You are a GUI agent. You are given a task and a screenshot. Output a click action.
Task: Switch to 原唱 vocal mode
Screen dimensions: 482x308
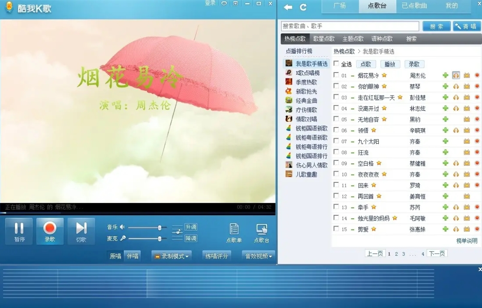pos(115,256)
